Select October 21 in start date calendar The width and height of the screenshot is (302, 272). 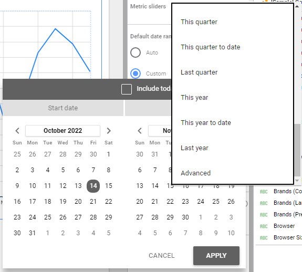[x=93, y=202]
